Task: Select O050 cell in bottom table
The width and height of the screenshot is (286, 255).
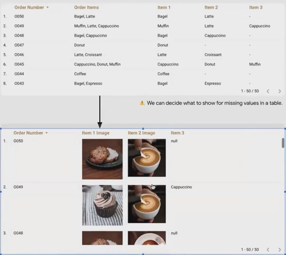Action: pos(18,141)
